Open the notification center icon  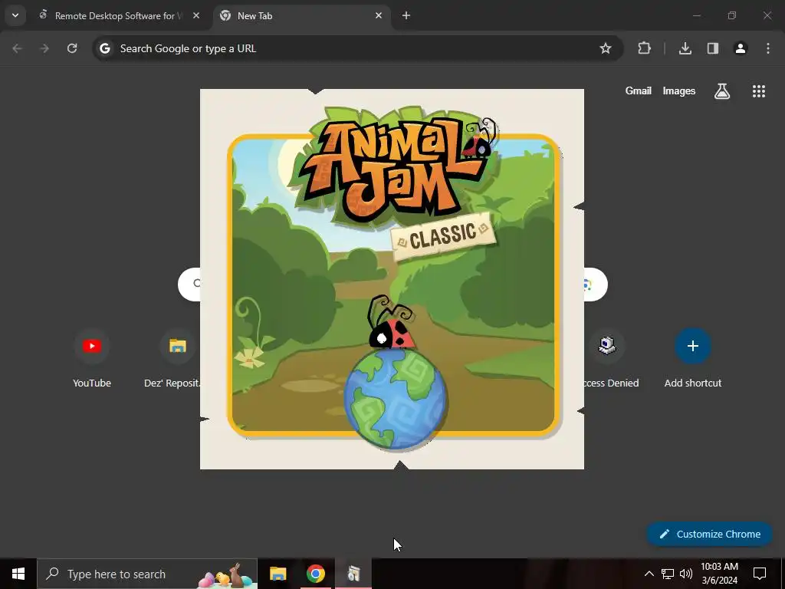(760, 574)
